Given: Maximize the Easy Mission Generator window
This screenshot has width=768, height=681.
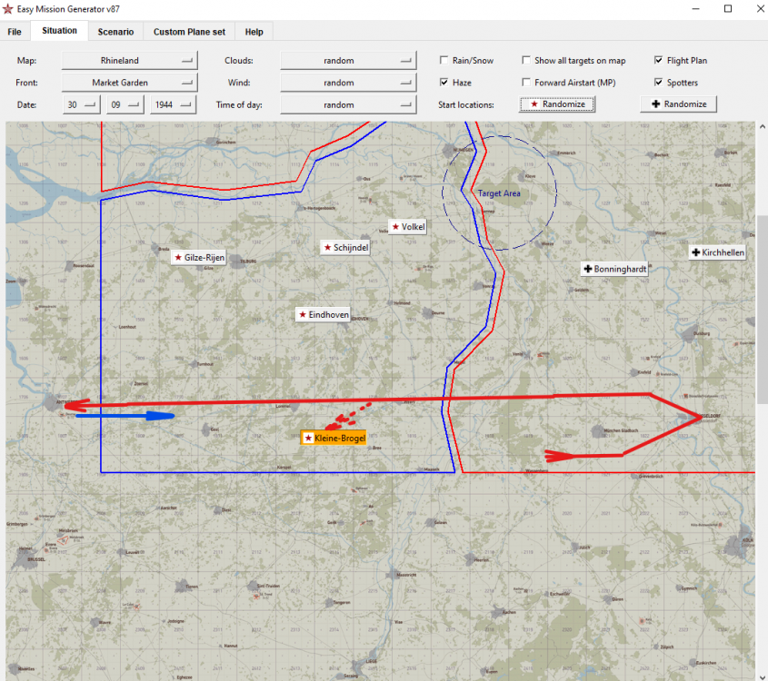Looking at the screenshot, I should pos(728,9).
